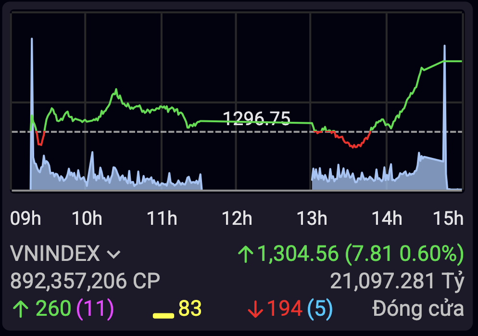Select the 12h time axis label
Viewport: 478px width, 336px height.
(237, 219)
